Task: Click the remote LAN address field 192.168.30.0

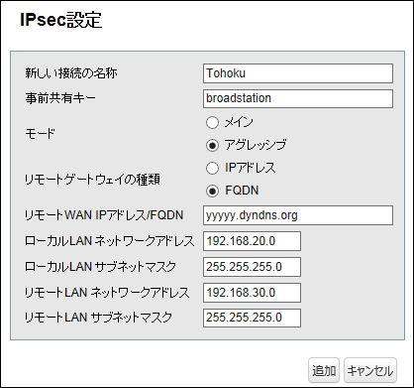Action: point(252,293)
